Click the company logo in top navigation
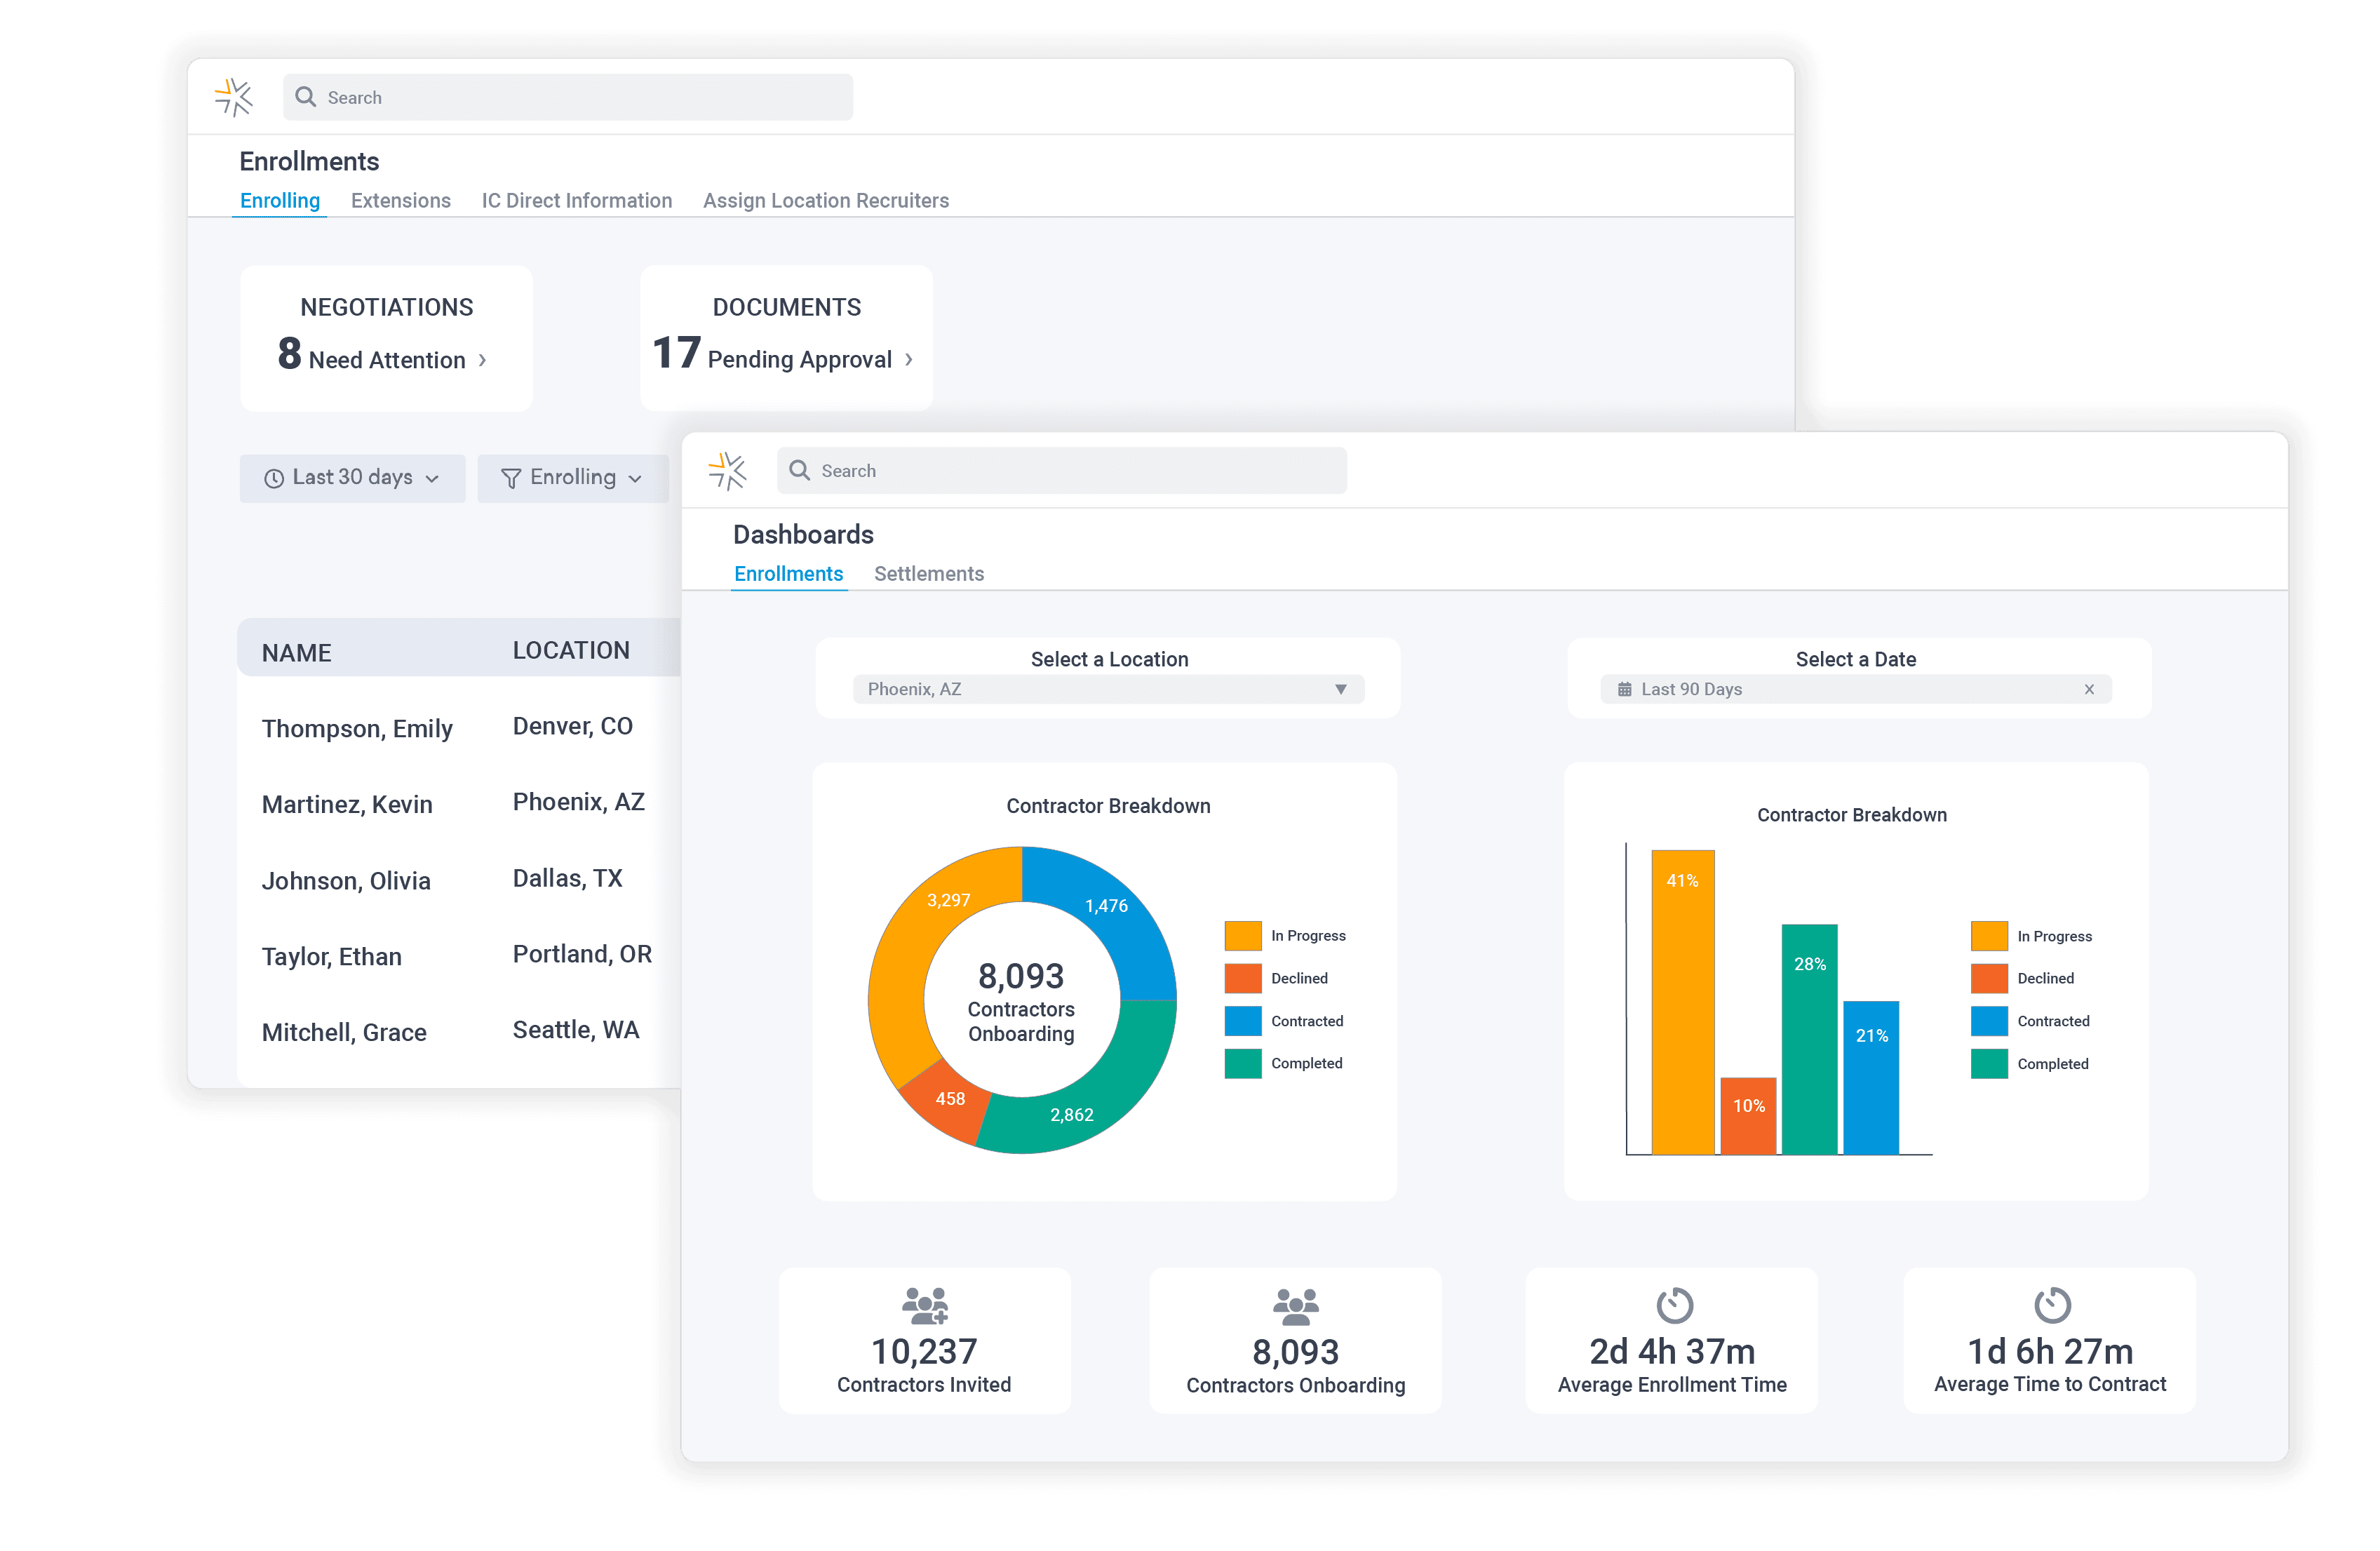2380x1551 pixels. [x=233, y=97]
